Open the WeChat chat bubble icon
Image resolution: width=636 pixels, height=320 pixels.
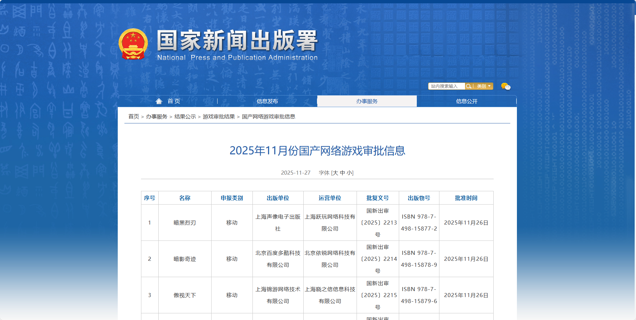pos(506,86)
